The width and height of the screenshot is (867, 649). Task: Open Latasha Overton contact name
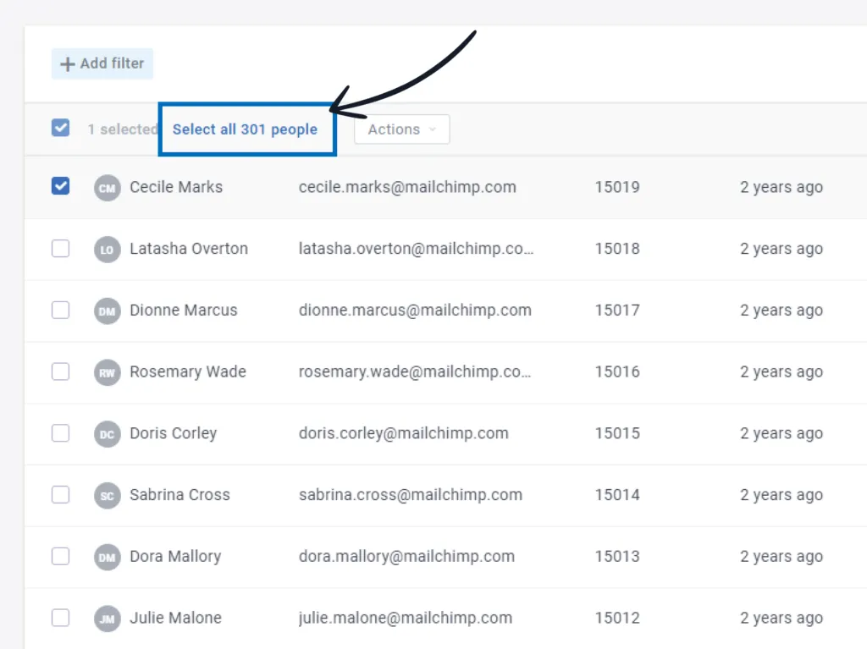click(189, 248)
